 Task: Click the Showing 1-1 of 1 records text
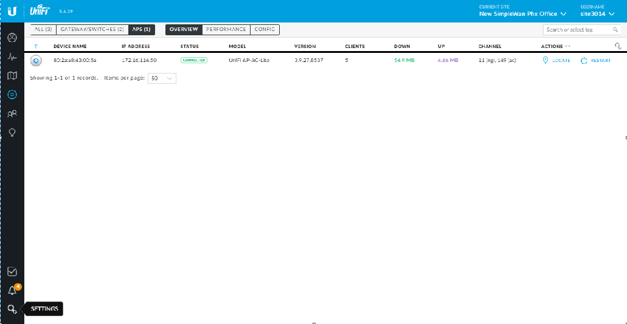[64, 78]
